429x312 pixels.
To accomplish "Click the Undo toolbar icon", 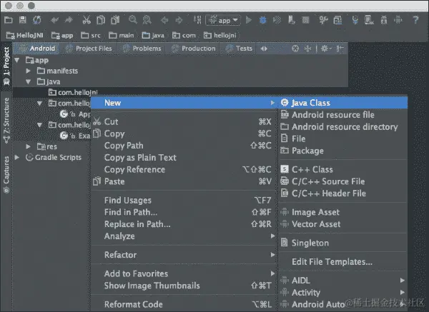I will point(55,20).
